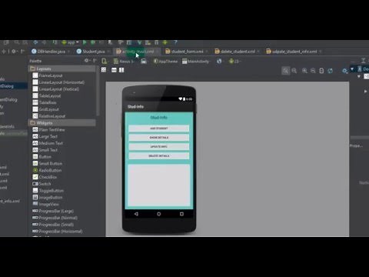Click the zoom to fit icon

click(x=285, y=71)
